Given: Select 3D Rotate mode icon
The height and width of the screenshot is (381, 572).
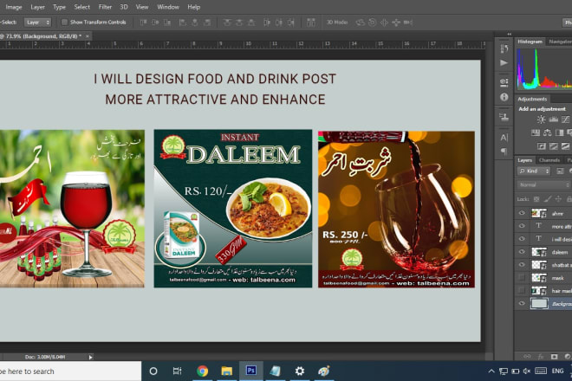Looking at the screenshot, I should (360, 23).
